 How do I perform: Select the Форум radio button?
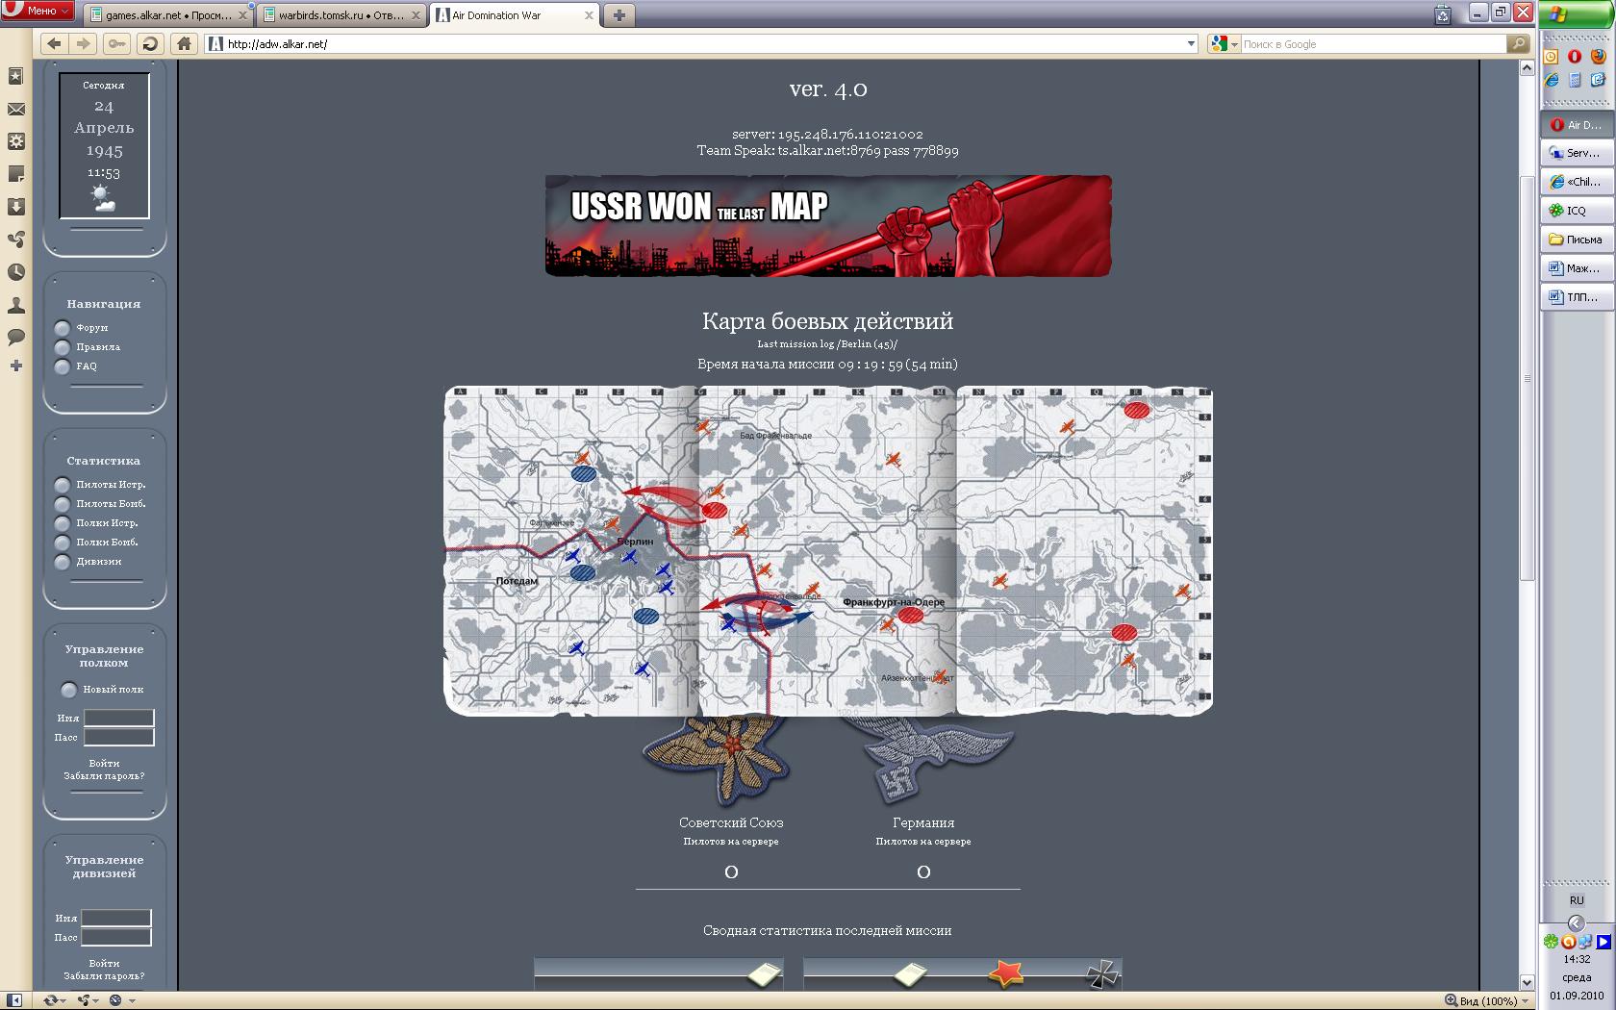pos(63,328)
